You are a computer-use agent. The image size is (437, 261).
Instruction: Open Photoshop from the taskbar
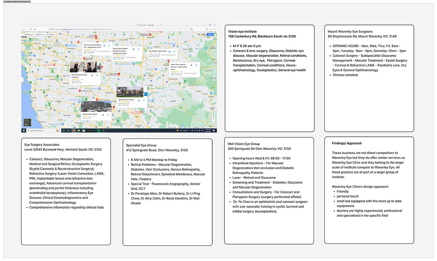[x=94, y=130]
